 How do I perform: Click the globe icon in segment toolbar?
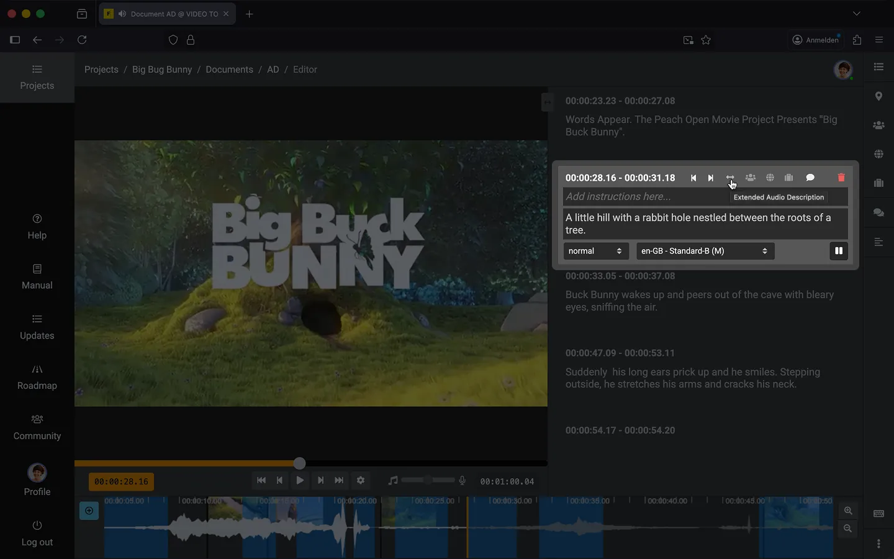pyautogui.click(x=770, y=178)
